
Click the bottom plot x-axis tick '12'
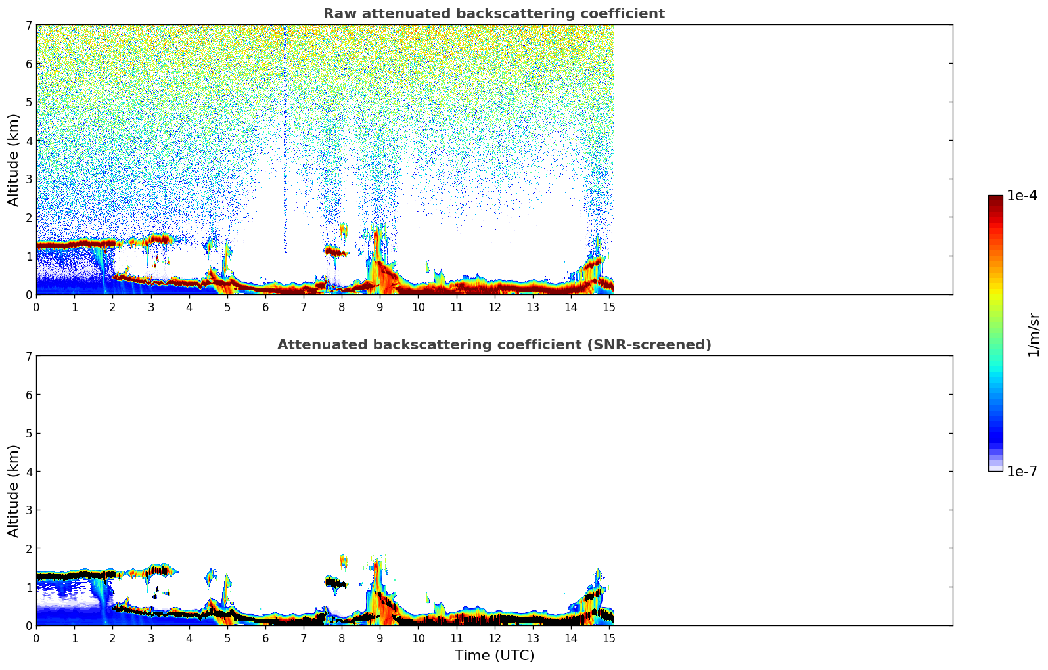[494, 638]
